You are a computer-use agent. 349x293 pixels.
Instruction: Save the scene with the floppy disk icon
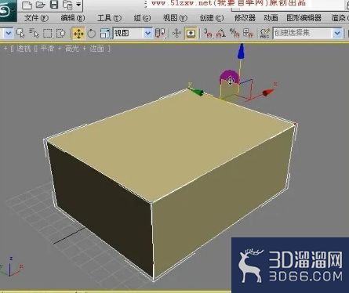(54, 5)
